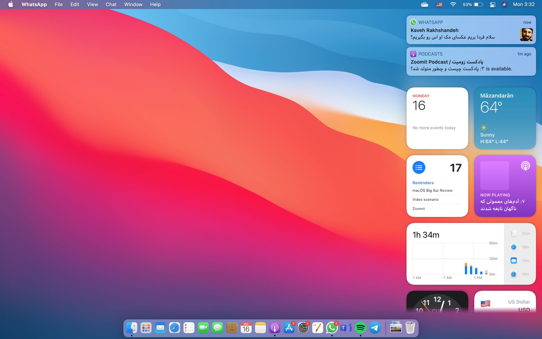Screen dimensions: 542x339
Task: Open the Chat menu
Action: 111,5
